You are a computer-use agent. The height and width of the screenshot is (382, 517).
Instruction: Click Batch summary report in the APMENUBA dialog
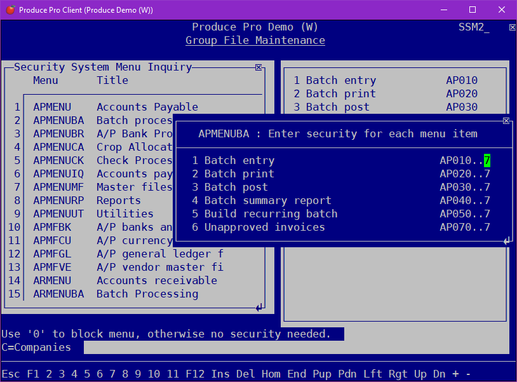[267, 201]
